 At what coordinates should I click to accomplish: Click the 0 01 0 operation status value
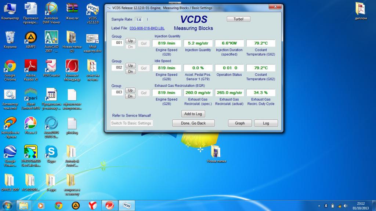pyautogui.click(x=229, y=68)
